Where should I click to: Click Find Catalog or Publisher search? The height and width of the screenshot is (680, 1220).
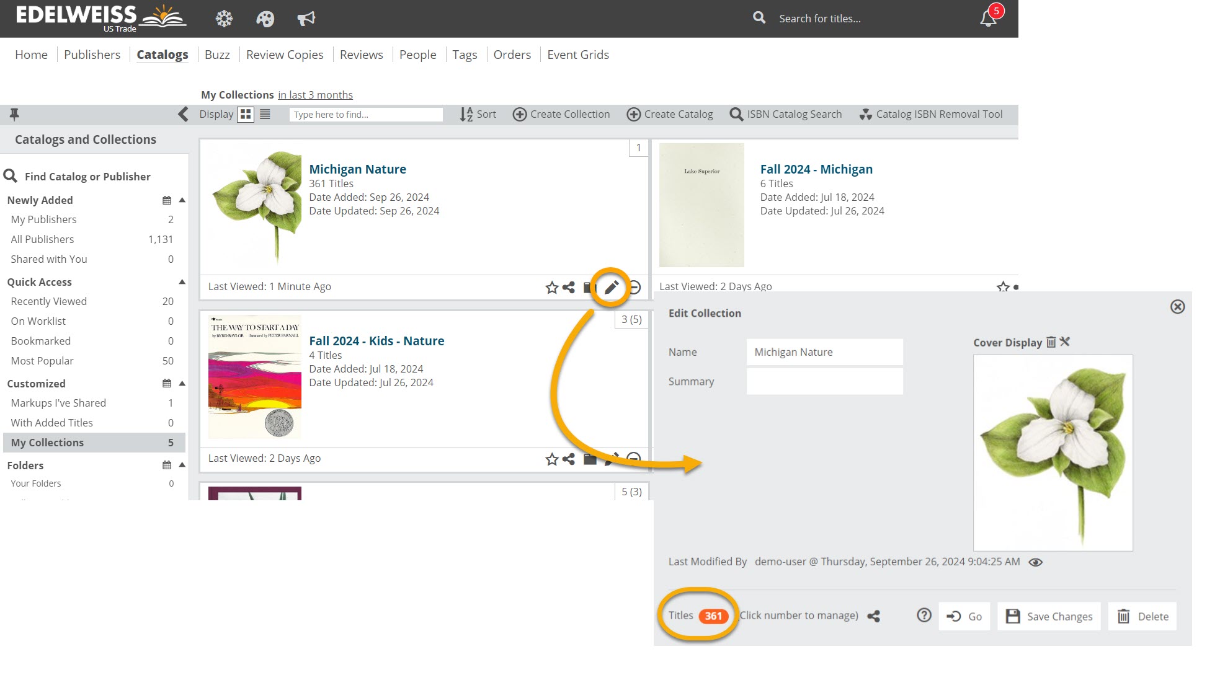pos(78,177)
